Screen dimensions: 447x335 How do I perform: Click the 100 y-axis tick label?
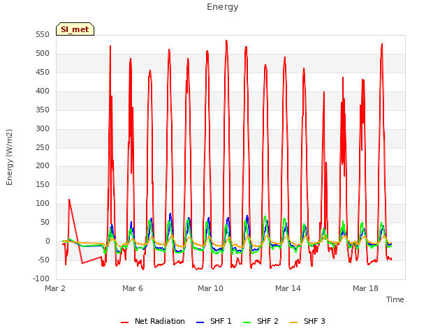(x=43, y=203)
